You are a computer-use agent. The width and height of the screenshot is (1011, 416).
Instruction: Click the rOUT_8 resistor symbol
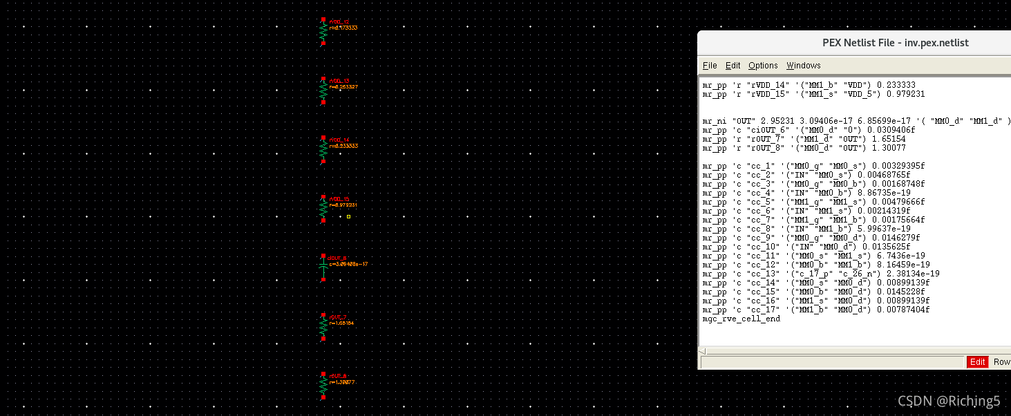point(323,386)
